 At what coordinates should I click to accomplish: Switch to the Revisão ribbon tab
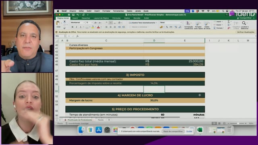pyautogui.click(x=137, y=18)
